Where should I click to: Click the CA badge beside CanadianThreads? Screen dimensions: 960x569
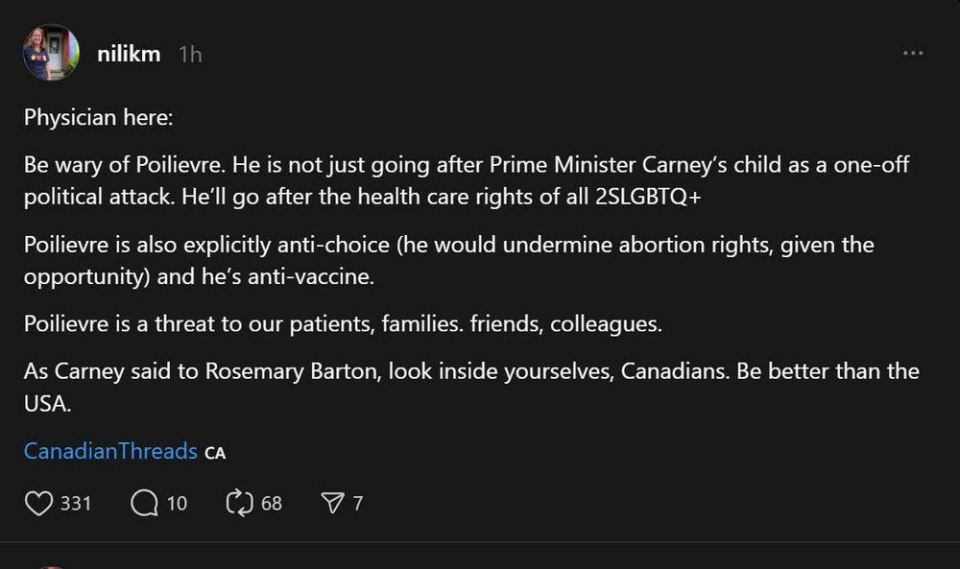click(x=215, y=452)
